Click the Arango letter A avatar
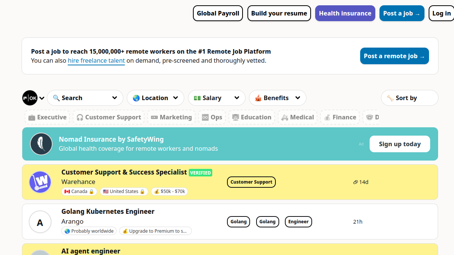This screenshot has width=454, height=255. pos(40,222)
